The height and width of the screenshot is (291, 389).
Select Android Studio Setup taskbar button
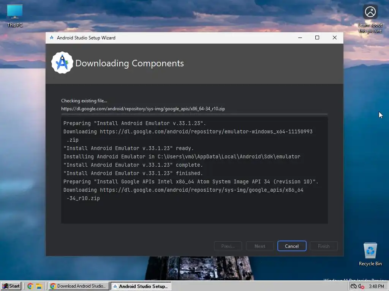point(141,286)
